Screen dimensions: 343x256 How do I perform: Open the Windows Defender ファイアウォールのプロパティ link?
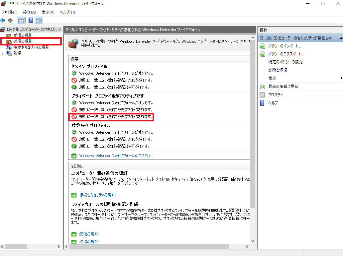pyautogui.click(x=116, y=156)
